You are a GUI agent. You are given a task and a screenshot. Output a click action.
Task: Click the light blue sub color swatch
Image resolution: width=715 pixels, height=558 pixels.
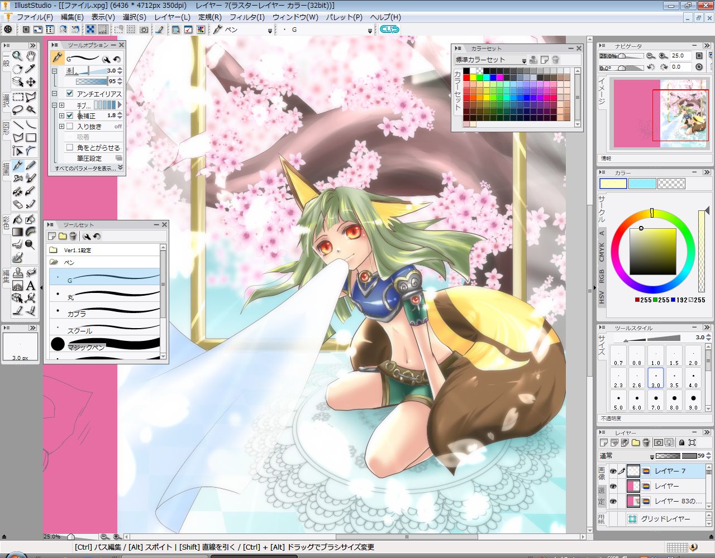[x=642, y=184]
